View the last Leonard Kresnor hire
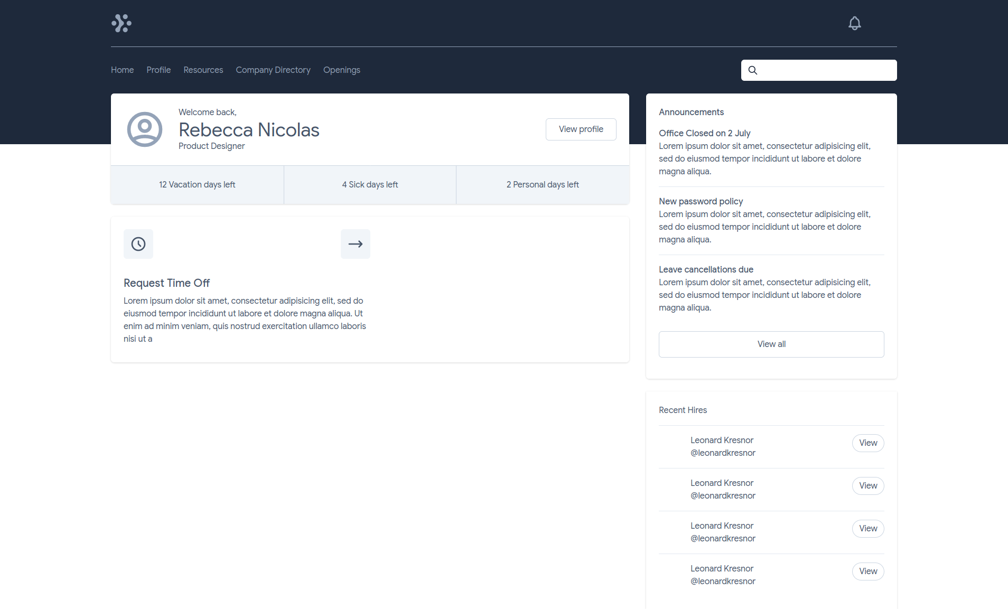1008x609 pixels. point(867,571)
